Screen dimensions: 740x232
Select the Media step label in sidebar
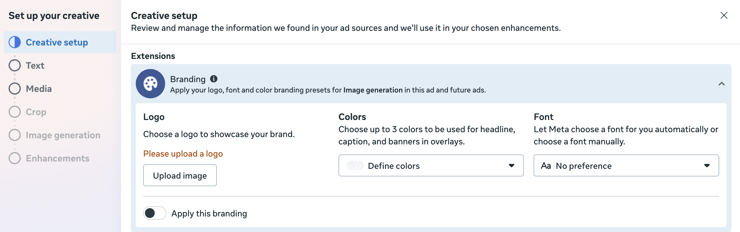(39, 89)
